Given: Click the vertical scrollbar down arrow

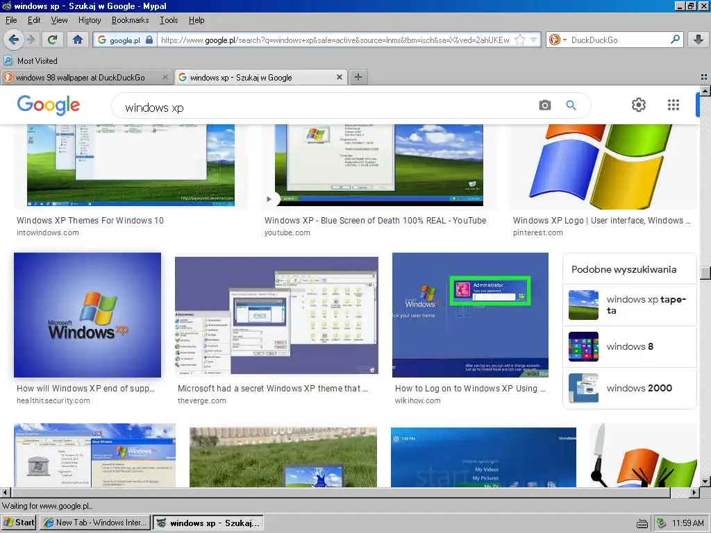Looking at the screenshot, I should coord(705,482).
